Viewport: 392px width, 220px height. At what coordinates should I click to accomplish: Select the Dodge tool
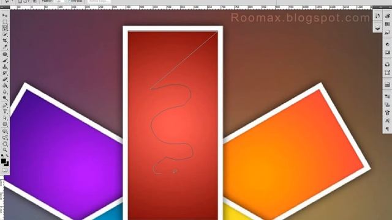coord(5,98)
